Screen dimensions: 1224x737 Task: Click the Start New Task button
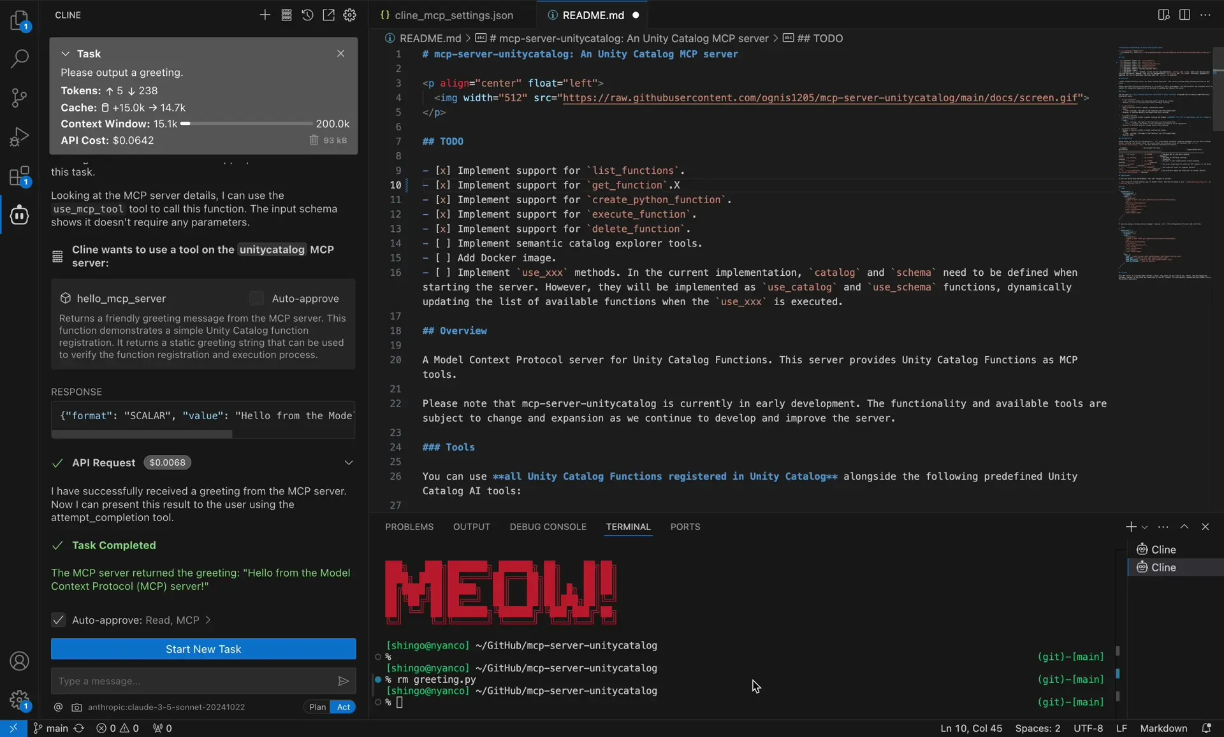tap(203, 648)
